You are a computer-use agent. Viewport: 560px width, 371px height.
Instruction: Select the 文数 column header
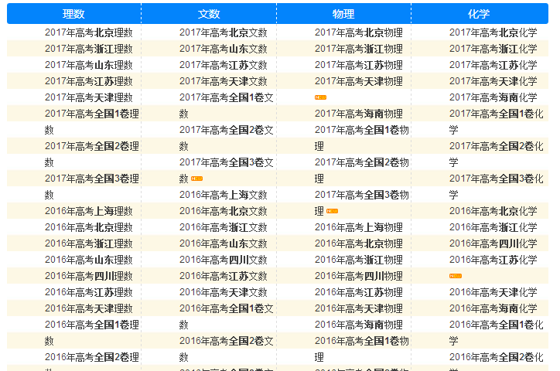coord(209,14)
